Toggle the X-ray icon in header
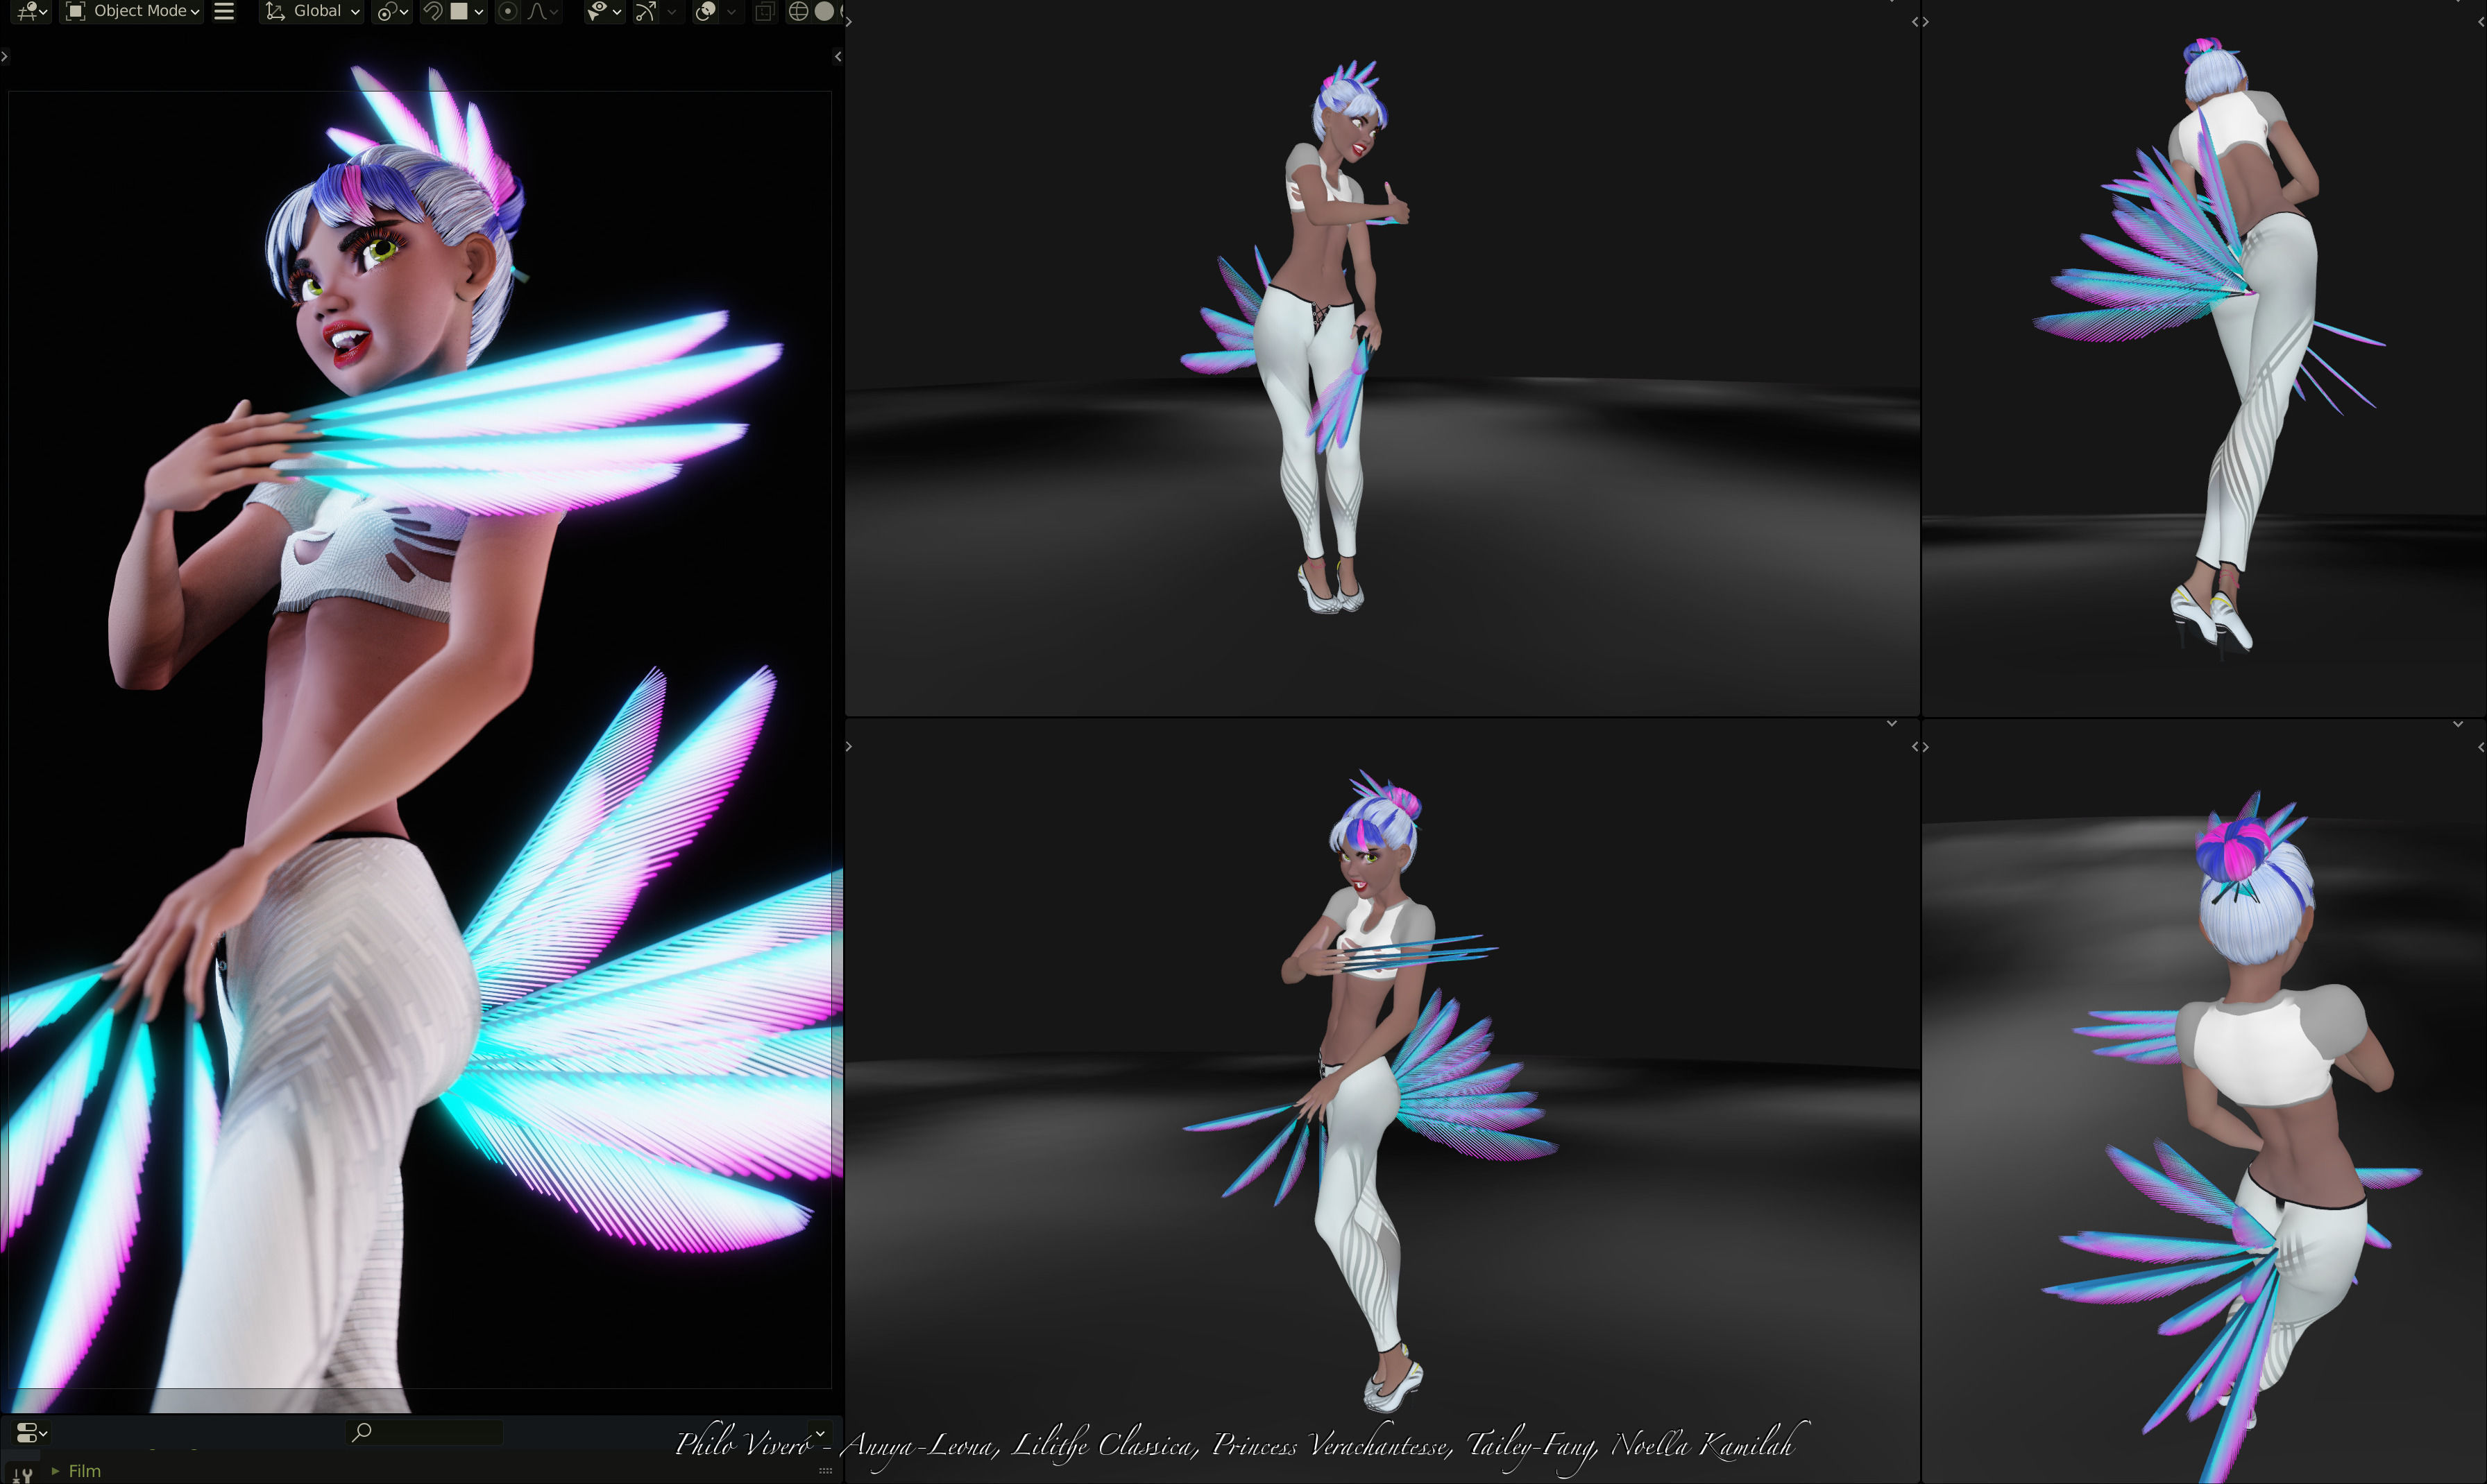2487x1484 pixels. pyautogui.click(x=764, y=11)
